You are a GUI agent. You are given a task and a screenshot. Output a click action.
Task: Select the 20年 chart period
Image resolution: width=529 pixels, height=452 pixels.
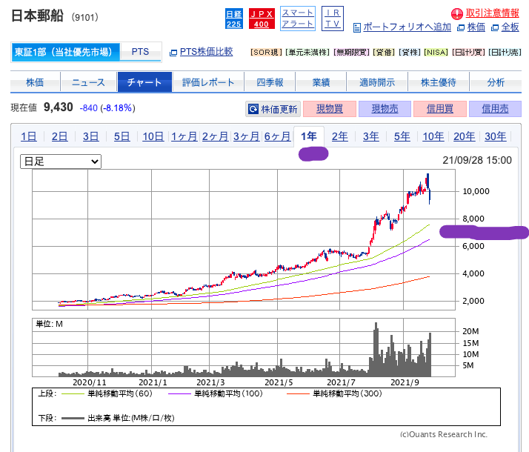click(x=465, y=136)
